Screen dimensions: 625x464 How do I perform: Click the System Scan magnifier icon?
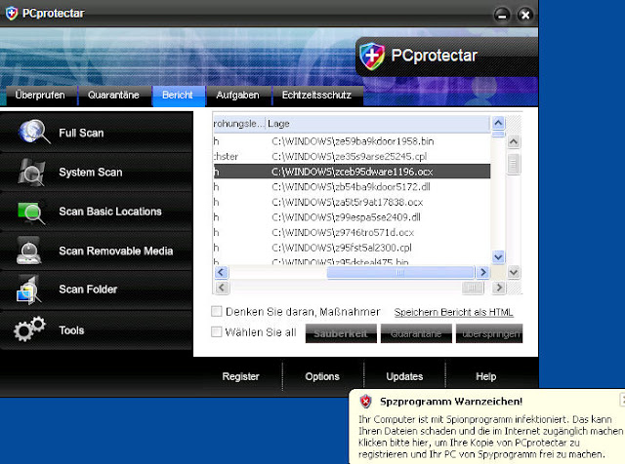click(x=31, y=172)
